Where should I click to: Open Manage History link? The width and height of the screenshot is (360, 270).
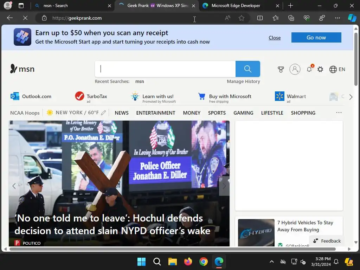(243, 81)
